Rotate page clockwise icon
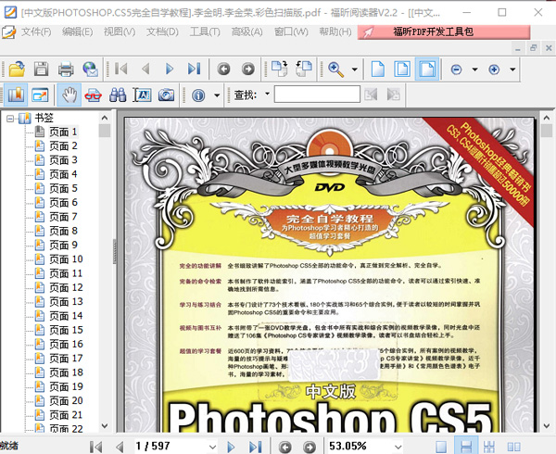The image size is (556, 454). 280,69
